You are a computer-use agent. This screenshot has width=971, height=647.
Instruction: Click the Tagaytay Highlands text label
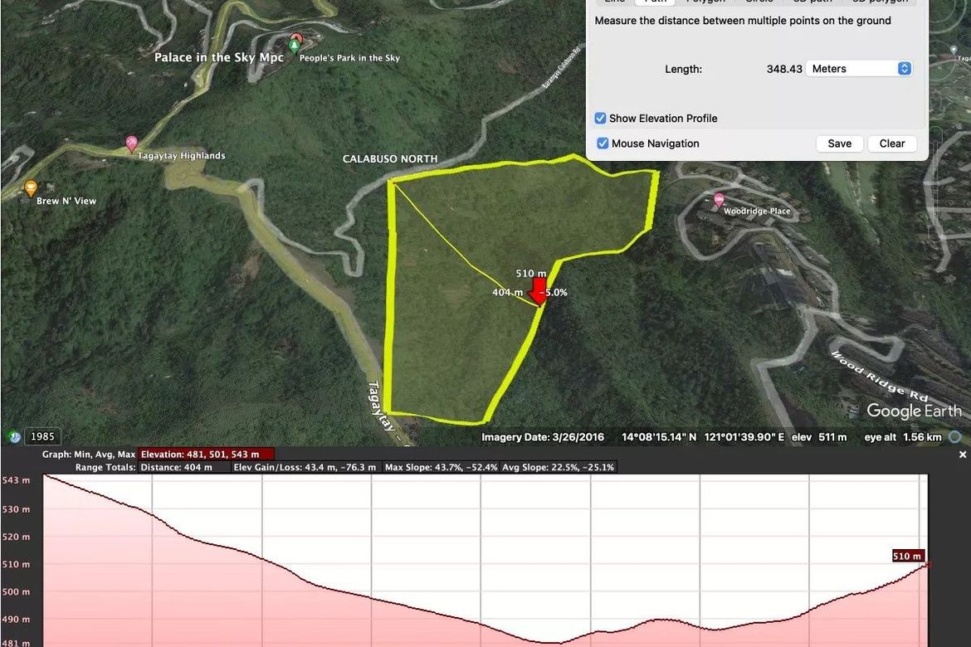coord(182,156)
